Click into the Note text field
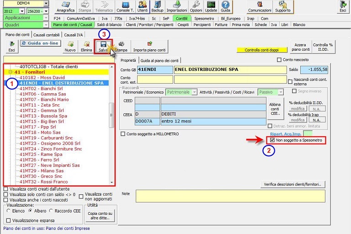The height and width of the screenshot is (234, 351). [x=230, y=196]
